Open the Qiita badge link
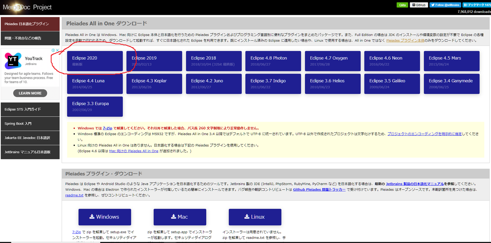Image resolution: width=491 pixels, height=243 pixels. click(x=402, y=5)
